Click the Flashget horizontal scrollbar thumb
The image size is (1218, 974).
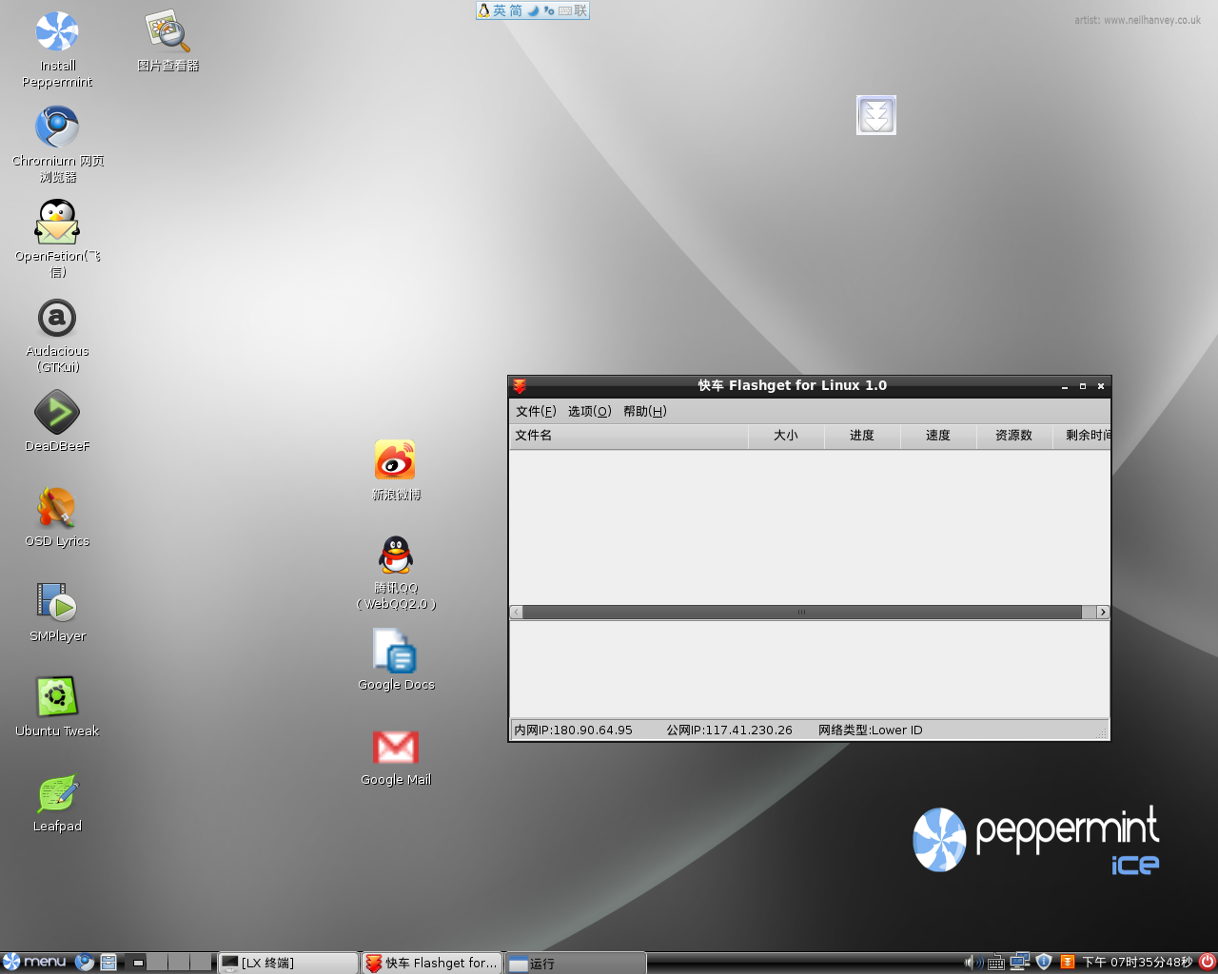pyautogui.click(x=802, y=612)
